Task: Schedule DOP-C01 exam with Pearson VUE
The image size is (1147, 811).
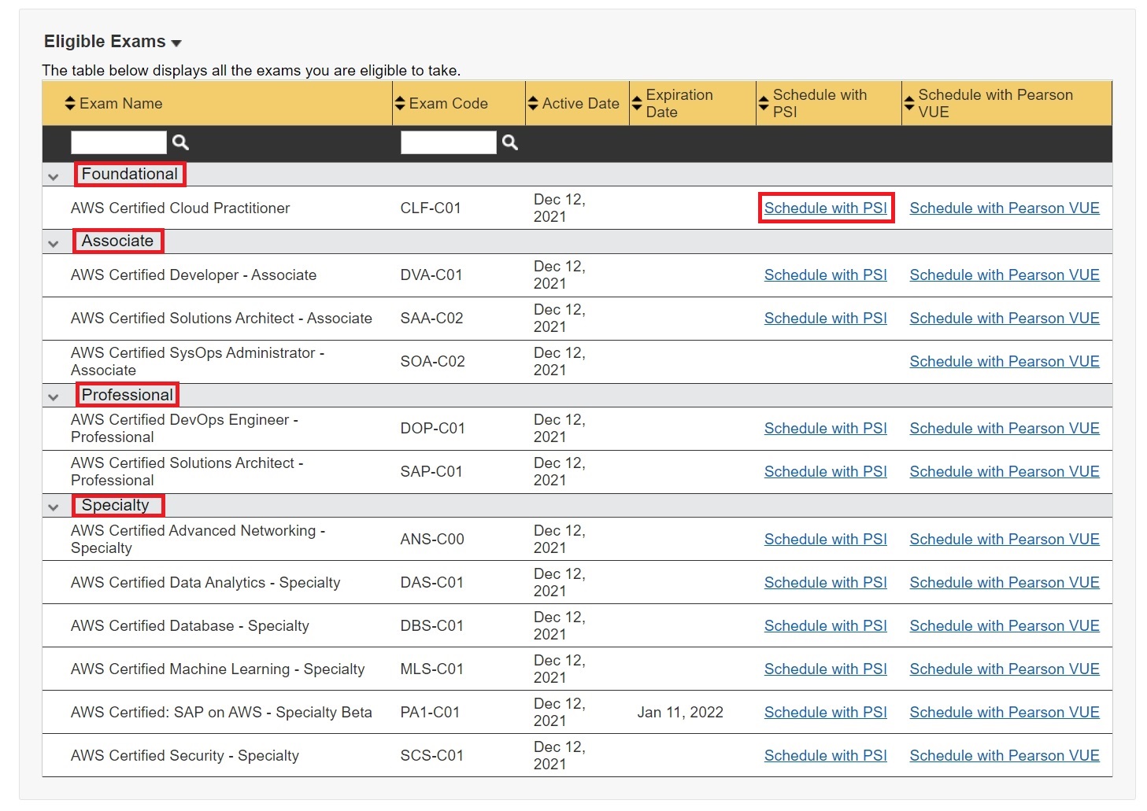Action: 1005,428
